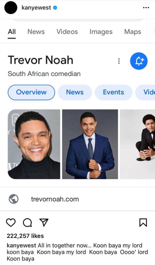This screenshot has width=155, height=265.
Task: Select the Events chip
Action: click(x=114, y=92)
